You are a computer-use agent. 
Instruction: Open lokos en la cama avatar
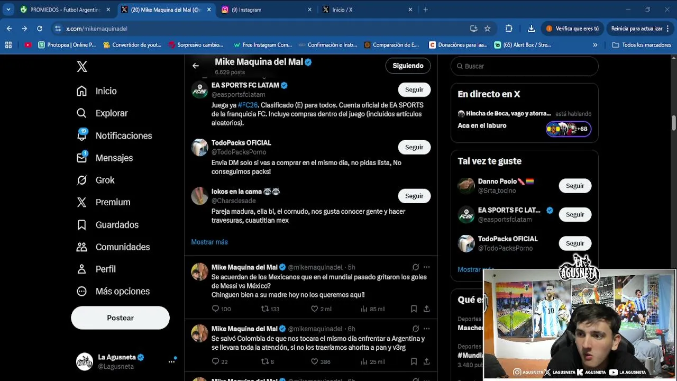(x=199, y=196)
